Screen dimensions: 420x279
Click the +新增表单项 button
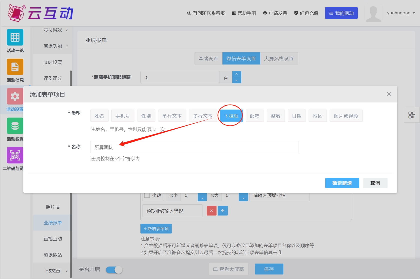click(x=156, y=229)
